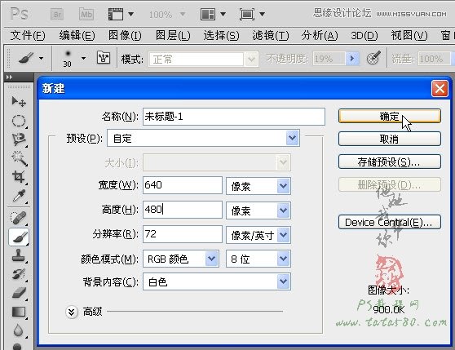Select the Clone Stamp tool
This screenshot has width=455, height=350.
click(x=19, y=255)
